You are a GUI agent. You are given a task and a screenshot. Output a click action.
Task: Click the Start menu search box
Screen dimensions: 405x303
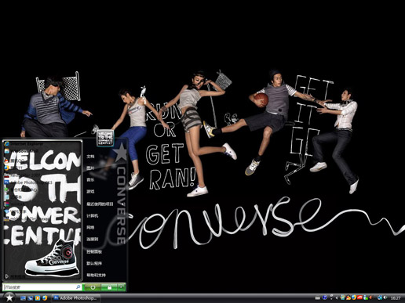click(x=42, y=287)
